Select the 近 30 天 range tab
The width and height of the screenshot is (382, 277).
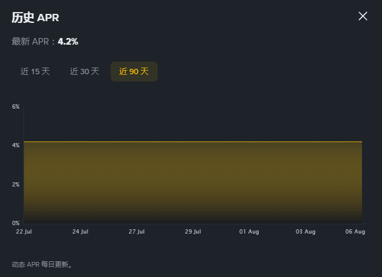point(85,71)
